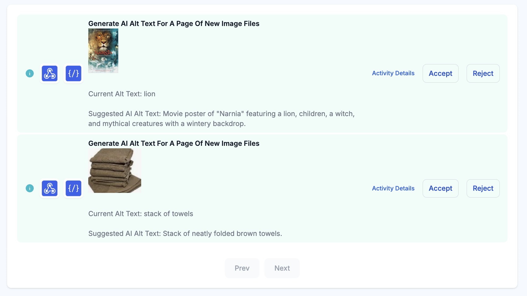Click the Prev pagination button
The image size is (527, 296).
242,268
